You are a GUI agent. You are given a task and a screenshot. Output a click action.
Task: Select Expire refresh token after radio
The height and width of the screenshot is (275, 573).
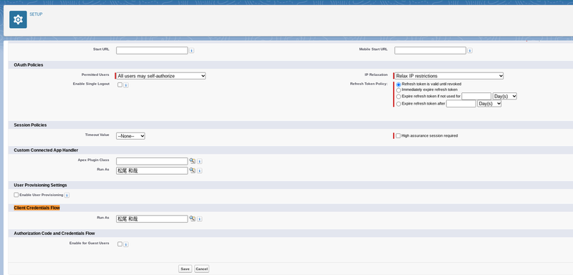point(399,104)
